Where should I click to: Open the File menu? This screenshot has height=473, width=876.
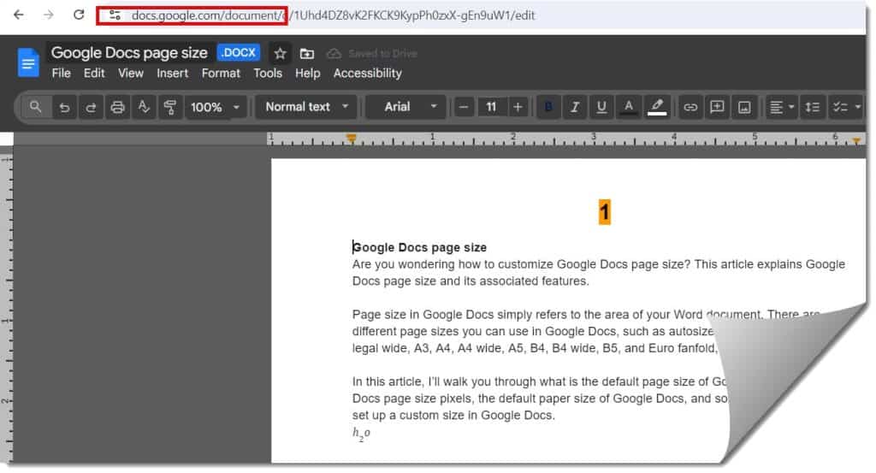click(x=61, y=74)
